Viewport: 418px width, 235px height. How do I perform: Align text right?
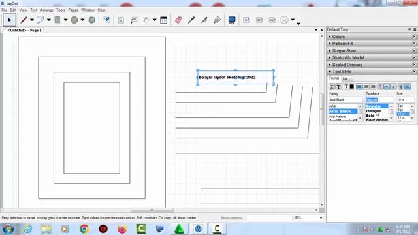pos(373,87)
